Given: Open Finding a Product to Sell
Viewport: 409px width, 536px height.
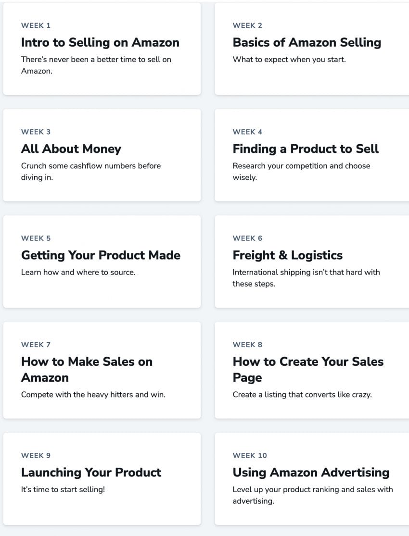Looking at the screenshot, I should click(x=306, y=149).
